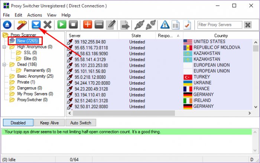Select the SSL (0) folder
The height and width of the screenshot is (163, 260).
coord(30,53)
